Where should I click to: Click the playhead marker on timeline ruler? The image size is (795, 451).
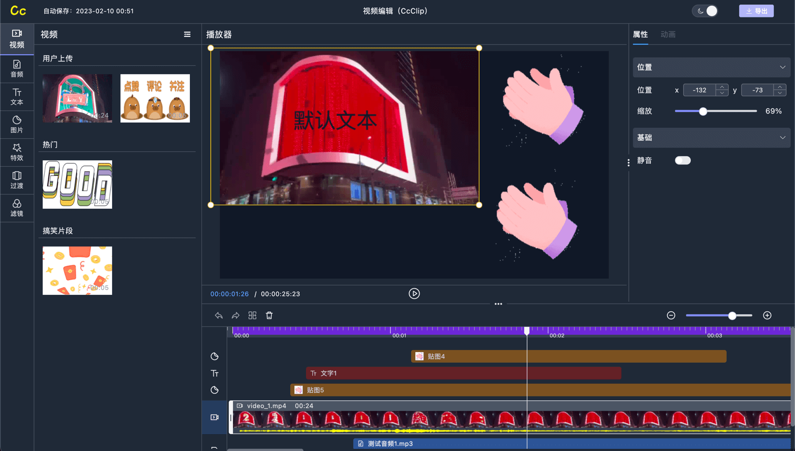pyautogui.click(x=527, y=330)
